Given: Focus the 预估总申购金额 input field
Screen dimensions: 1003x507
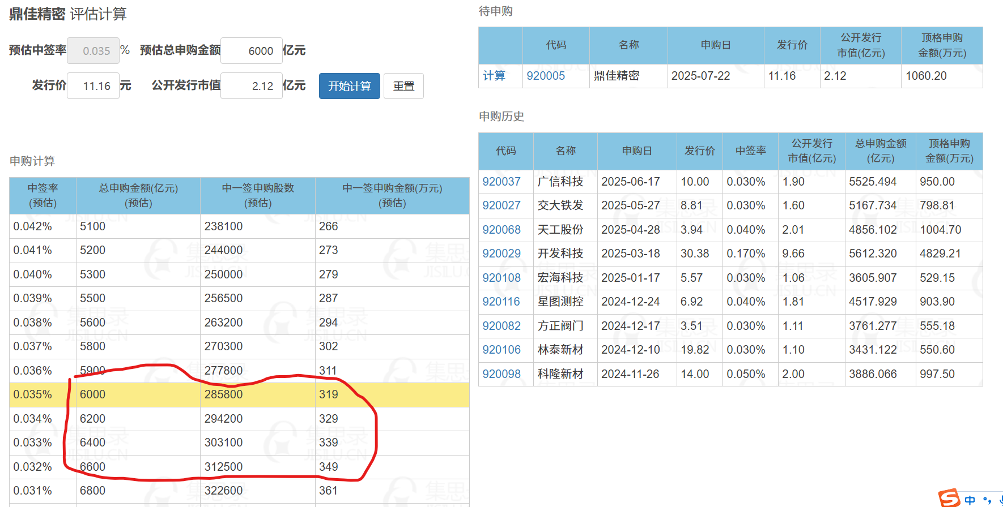Looking at the screenshot, I should [251, 51].
